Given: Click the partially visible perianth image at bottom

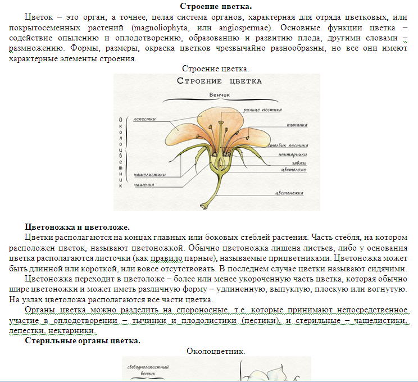Looking at the screenshot, I should [x=216, y=369].
